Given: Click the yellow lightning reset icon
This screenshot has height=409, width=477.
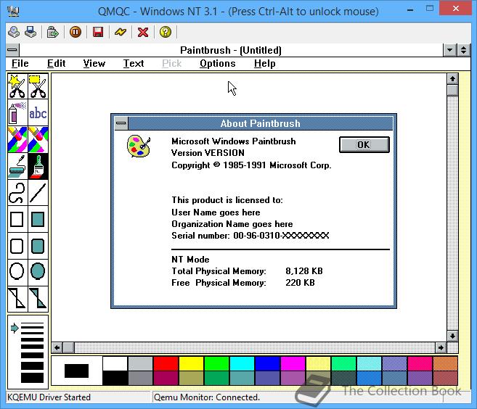Looking at the screenshot, I should point(121,32).
